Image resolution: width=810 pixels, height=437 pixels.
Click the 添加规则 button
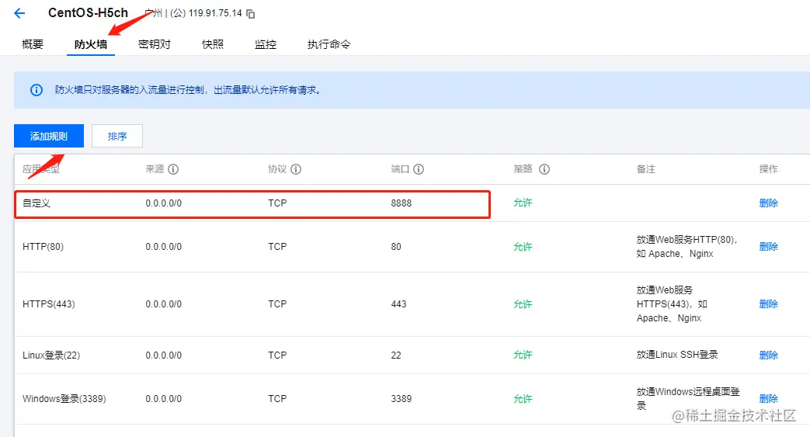click(49, 136)
